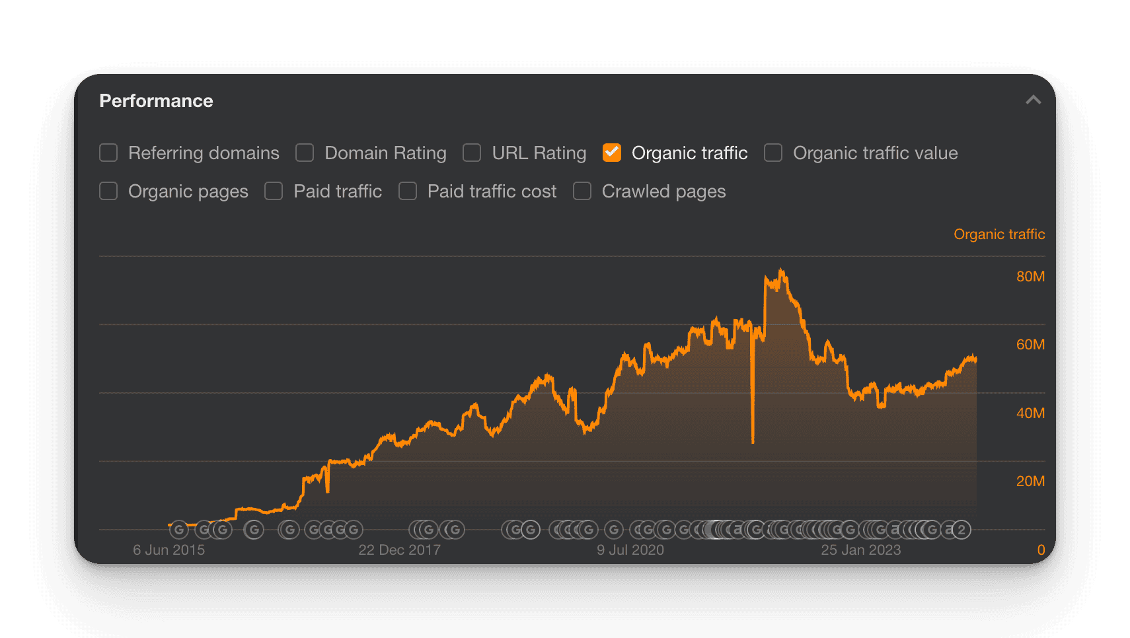Click the 'a' marker beside the 2 marker
1130x638 pixels.
click(949, 530)
